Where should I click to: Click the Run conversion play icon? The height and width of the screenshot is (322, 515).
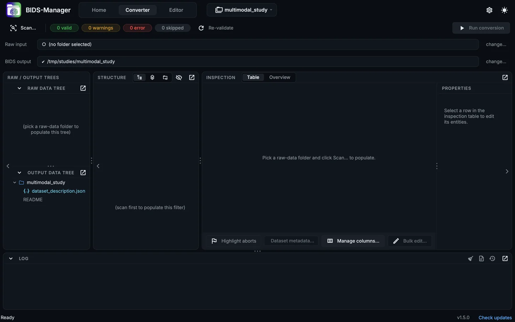pyautogui.click(x=462, y=28)
